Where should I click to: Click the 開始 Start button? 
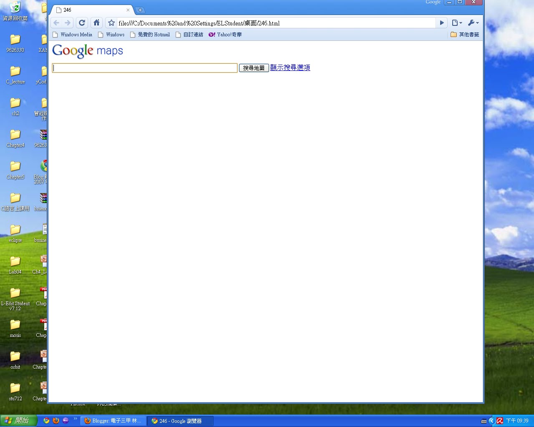(x=19, y=421)
